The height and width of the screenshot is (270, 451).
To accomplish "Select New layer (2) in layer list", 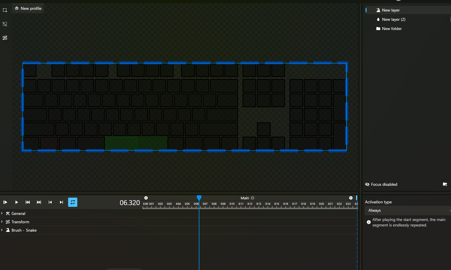I will click(393, 19).
